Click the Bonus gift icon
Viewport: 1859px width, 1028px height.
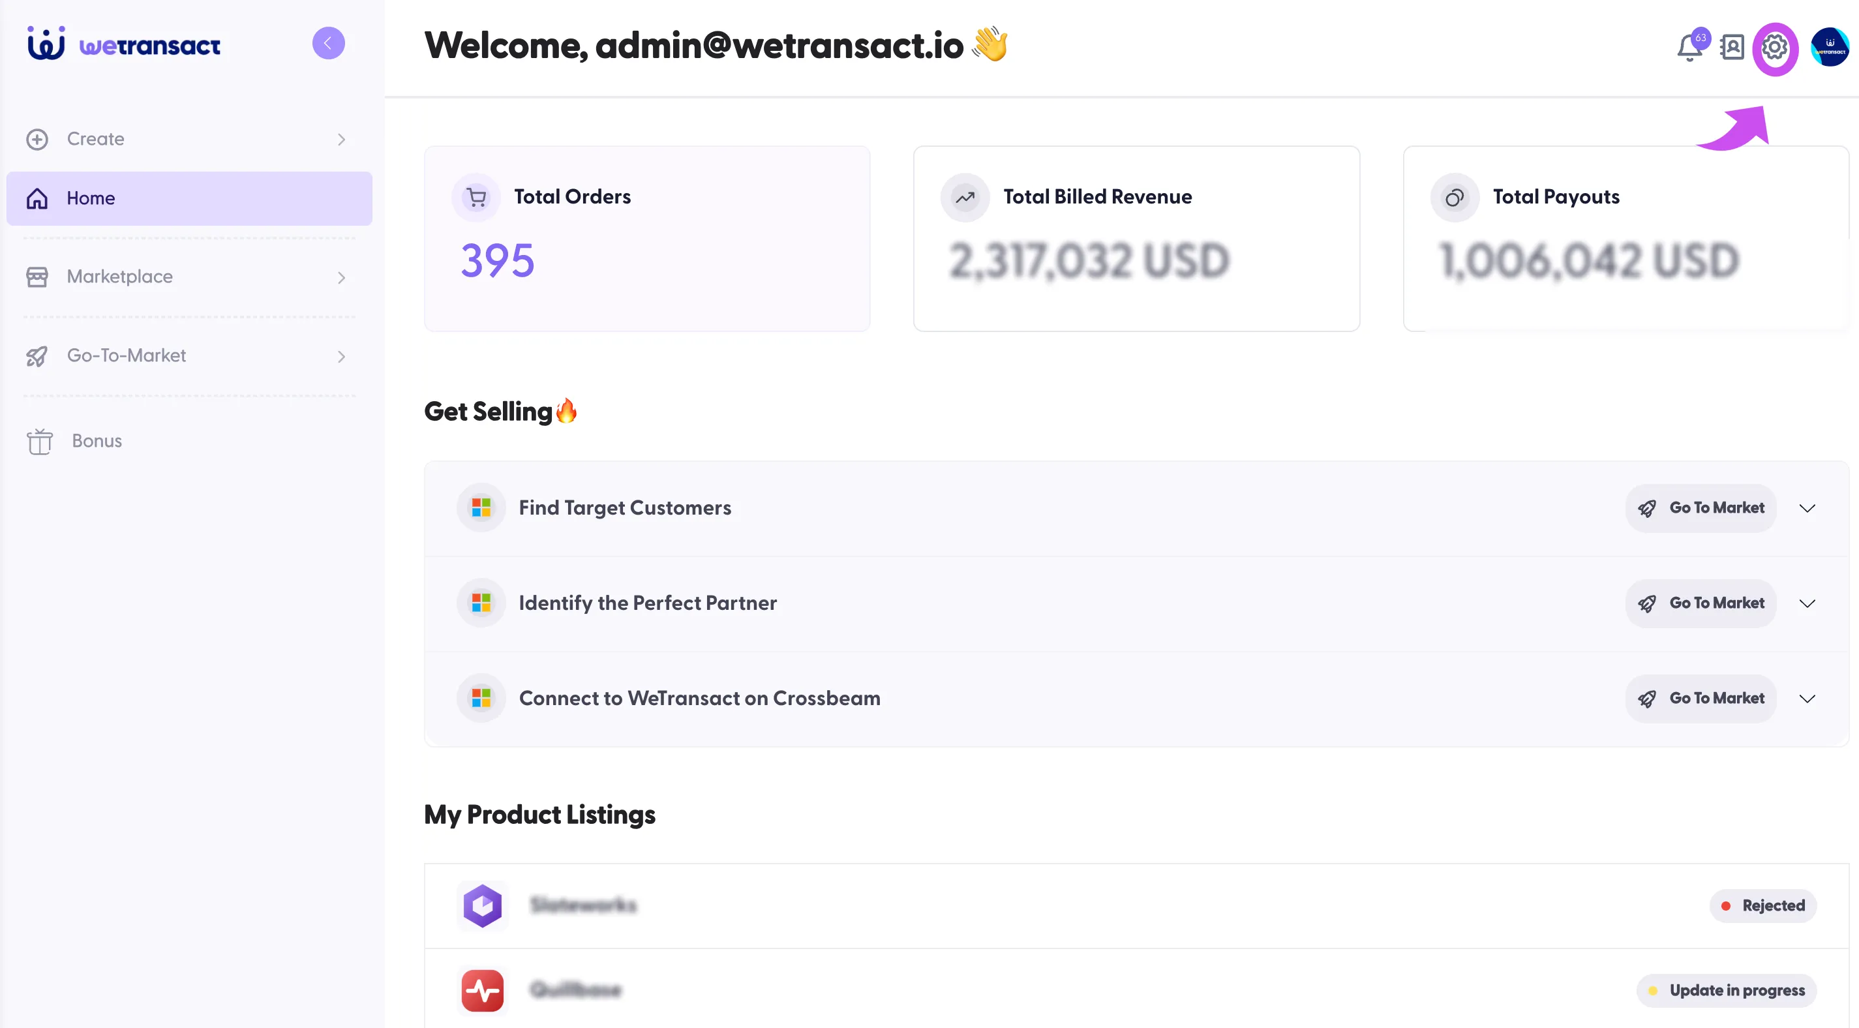[40, 441]
